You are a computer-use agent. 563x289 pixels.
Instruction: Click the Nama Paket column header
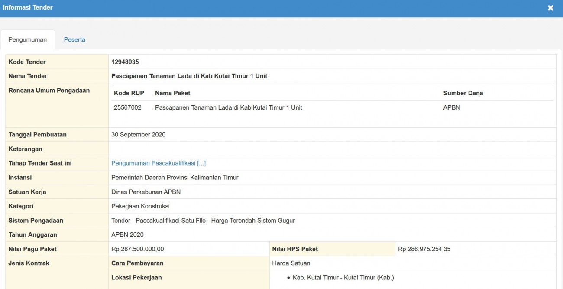pos(172,93)
